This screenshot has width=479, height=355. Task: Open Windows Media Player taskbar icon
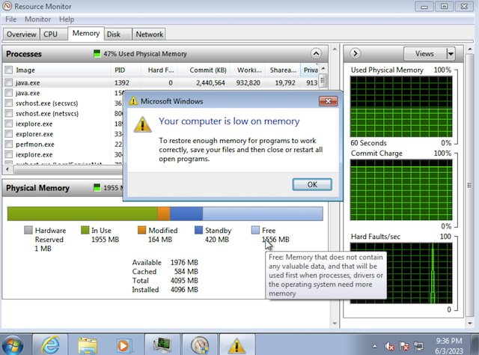(123, 345)
